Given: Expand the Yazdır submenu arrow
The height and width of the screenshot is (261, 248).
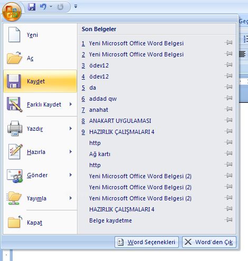Looking at the screenshot, I should click(x=71, y=129).
